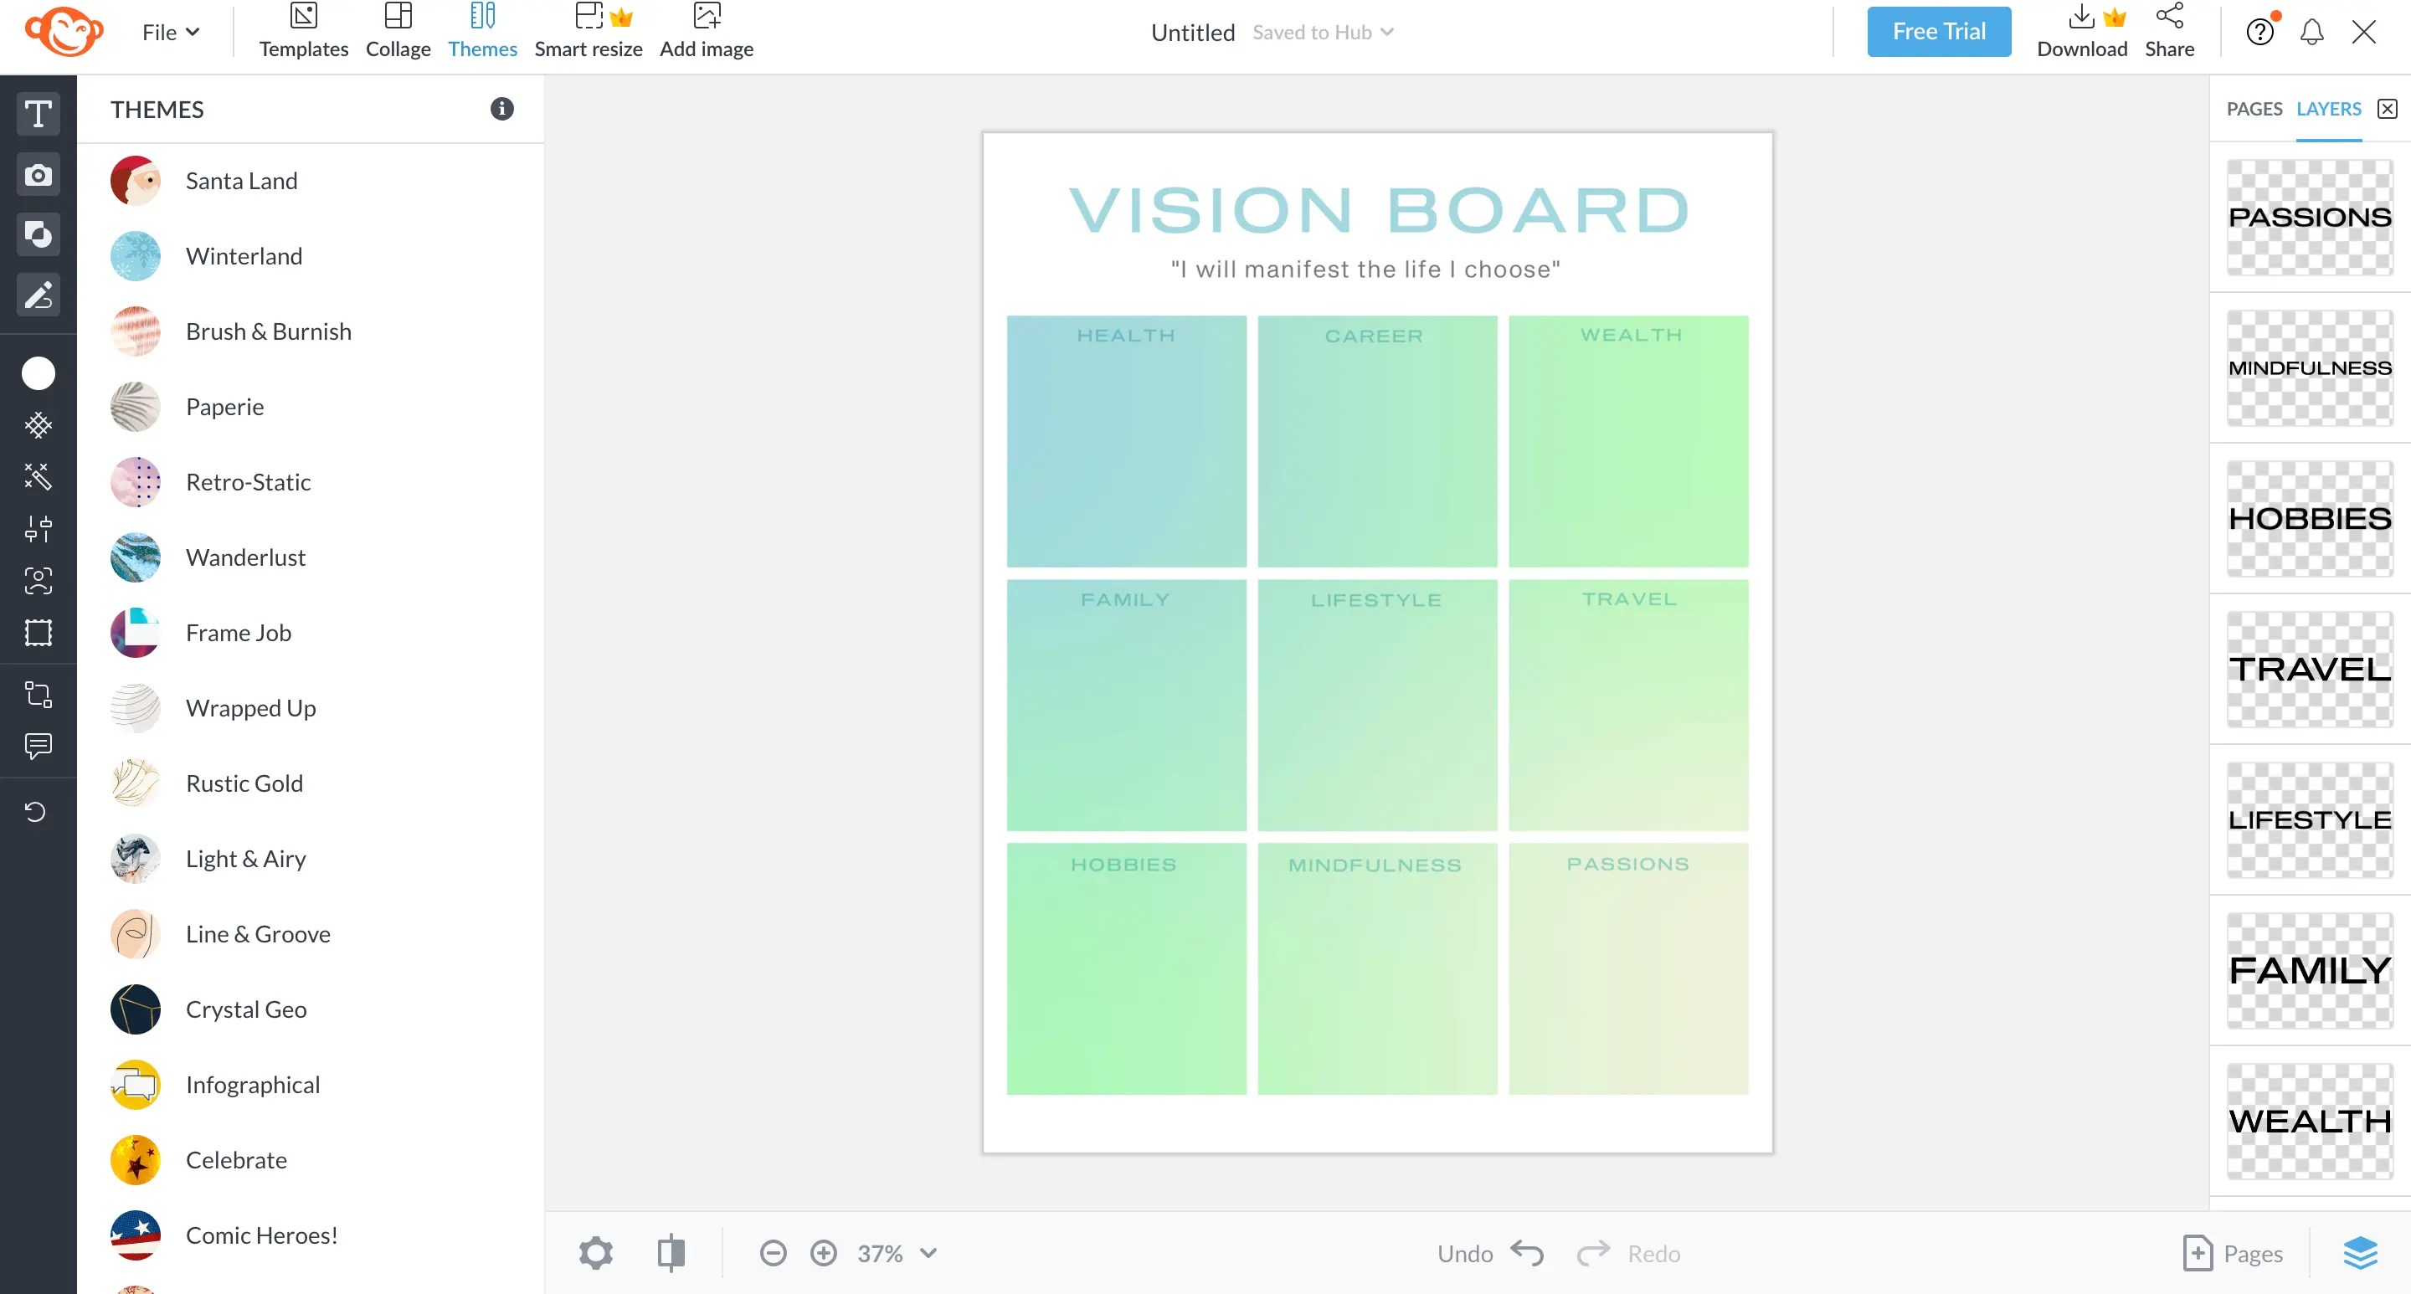Click the Free Trial button
Viewport: 2411px width, 1294px height.
click(1938, 31)
